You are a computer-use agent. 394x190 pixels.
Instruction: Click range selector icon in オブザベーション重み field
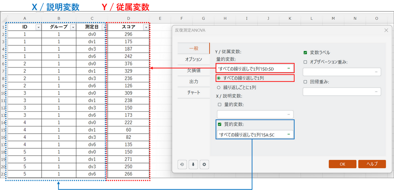376,72
